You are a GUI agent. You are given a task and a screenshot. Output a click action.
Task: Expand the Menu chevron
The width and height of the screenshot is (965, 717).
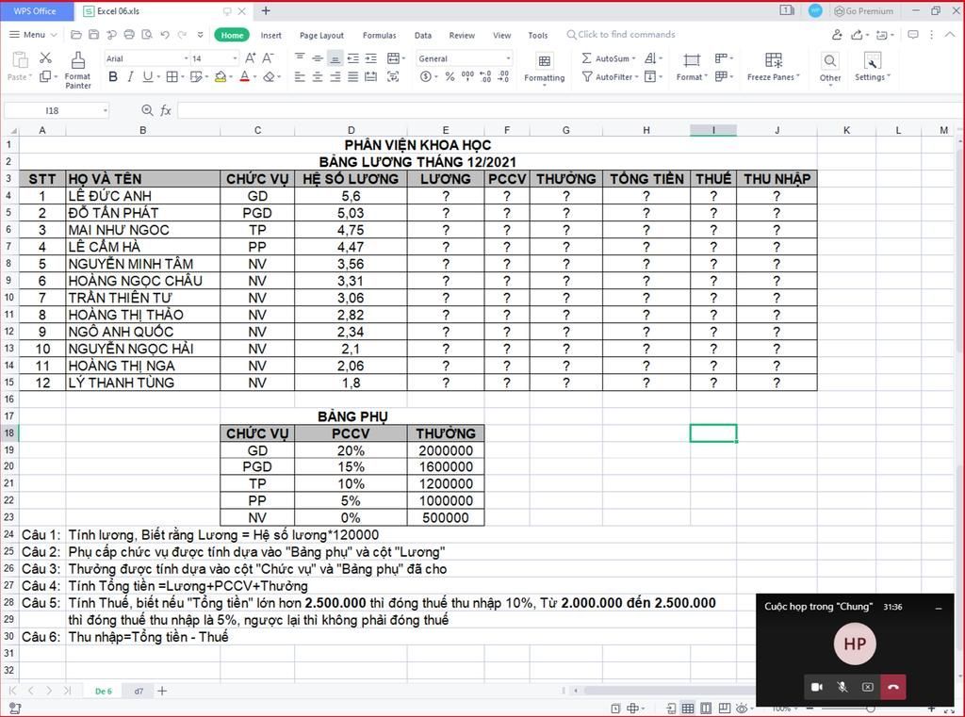click(x=54, y=35)
